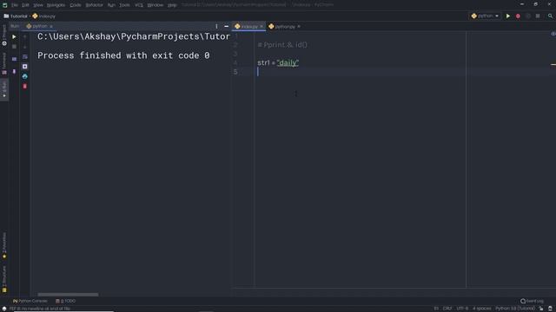
Task: Open the Terminal tool window sidebar button
Action: point(4,63)
